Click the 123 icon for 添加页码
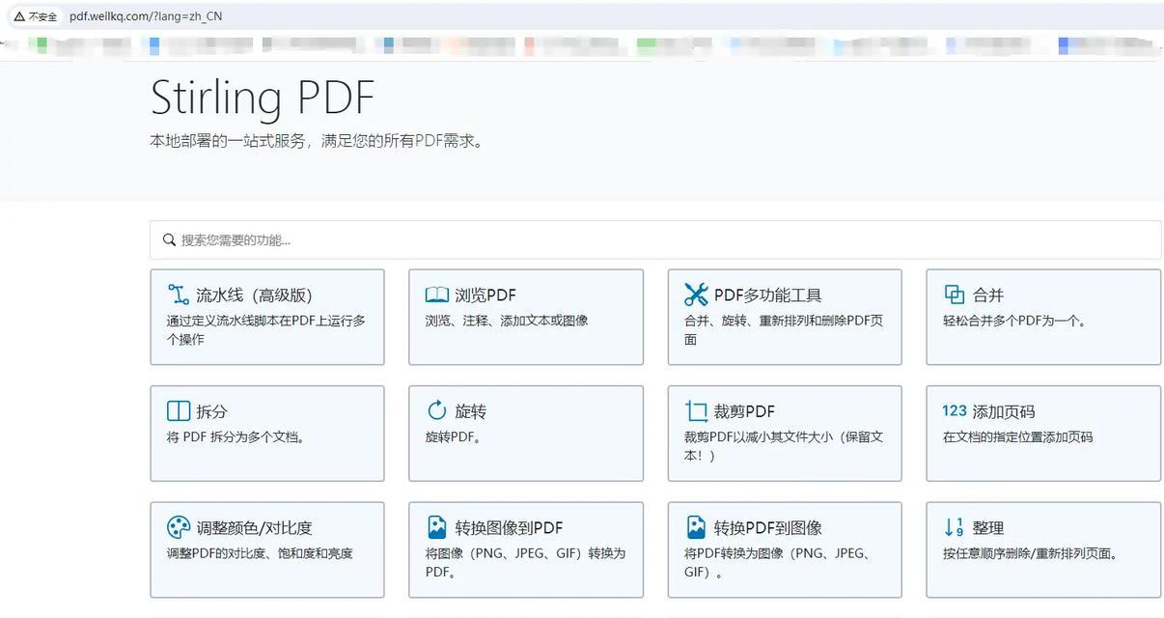This screenshot has width=1164, height=618. click(955, 410)
